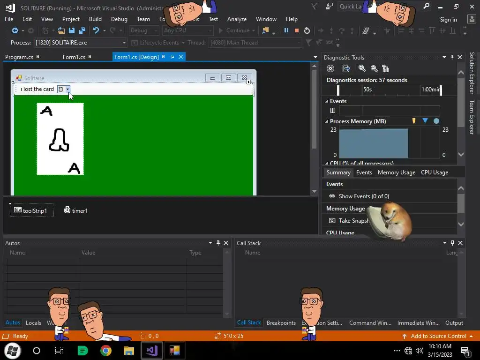Open the Any CPU platform dropdown
Viewport: 480px width, 360px height.
pyautogui.click(x=210, y=30)
